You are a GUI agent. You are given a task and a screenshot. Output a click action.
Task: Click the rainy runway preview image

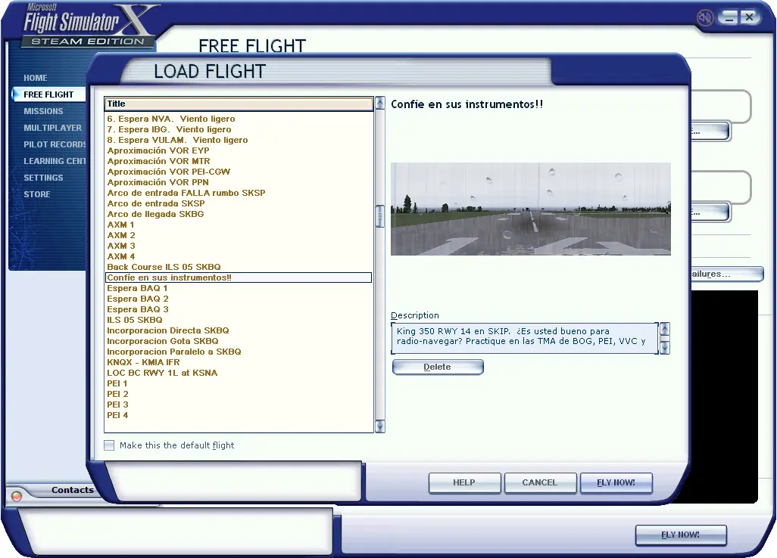530,209
